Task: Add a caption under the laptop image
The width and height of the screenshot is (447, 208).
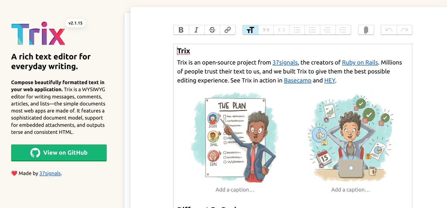Action: click(x=351, y=189)
